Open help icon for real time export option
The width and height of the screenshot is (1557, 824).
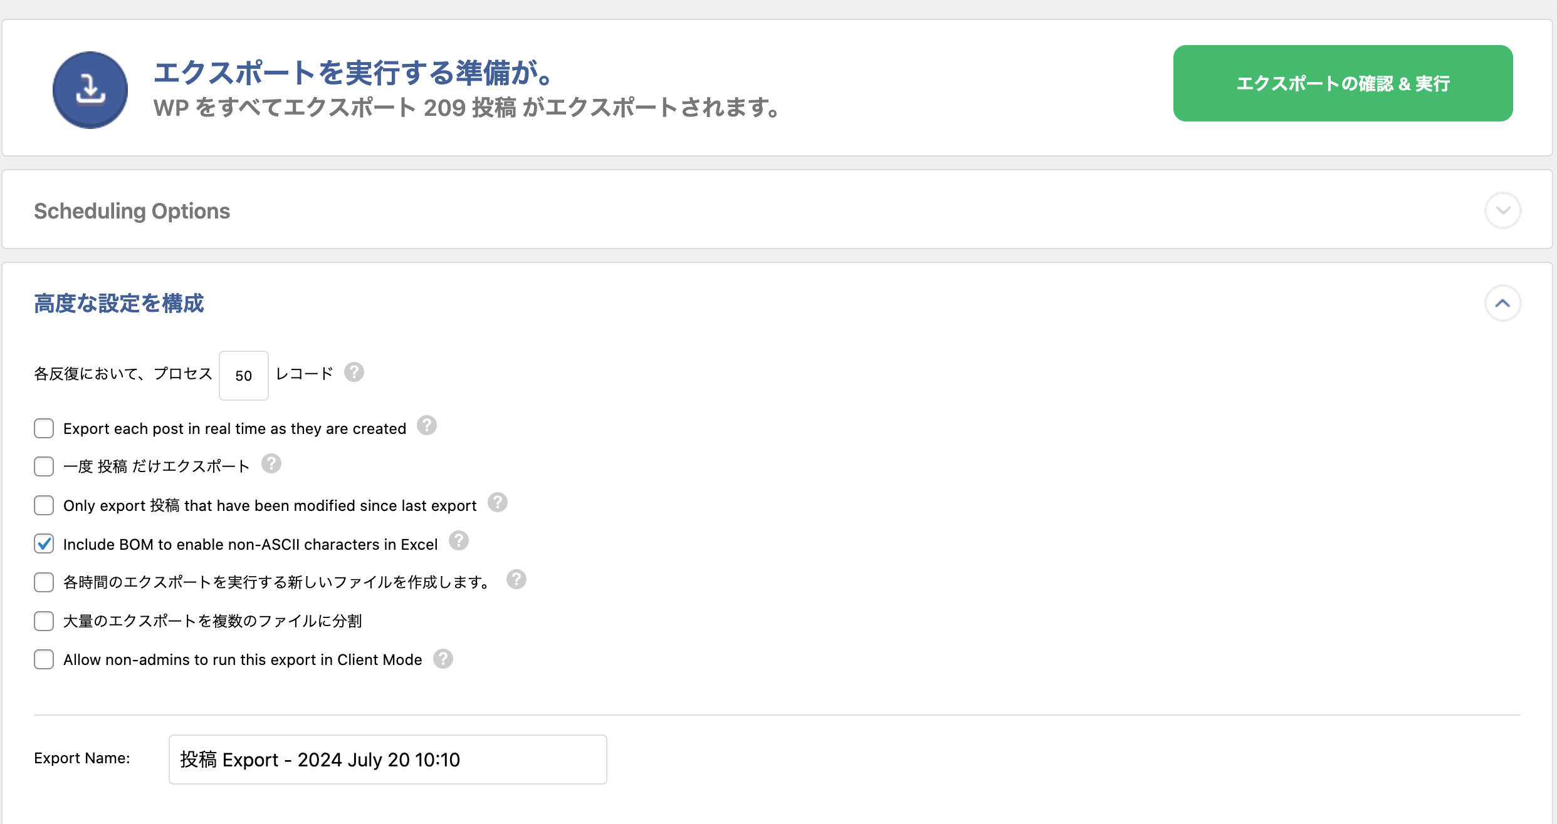pyautogui.click(x=427, y=426)
